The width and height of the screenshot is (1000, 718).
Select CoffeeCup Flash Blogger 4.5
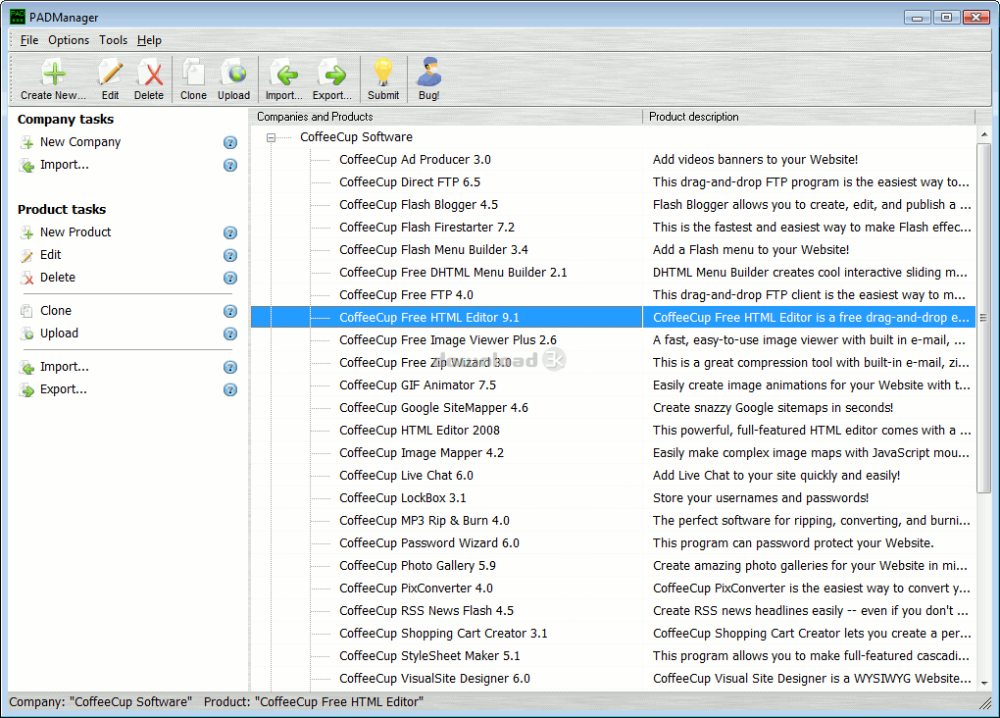[x=419, y=205]
